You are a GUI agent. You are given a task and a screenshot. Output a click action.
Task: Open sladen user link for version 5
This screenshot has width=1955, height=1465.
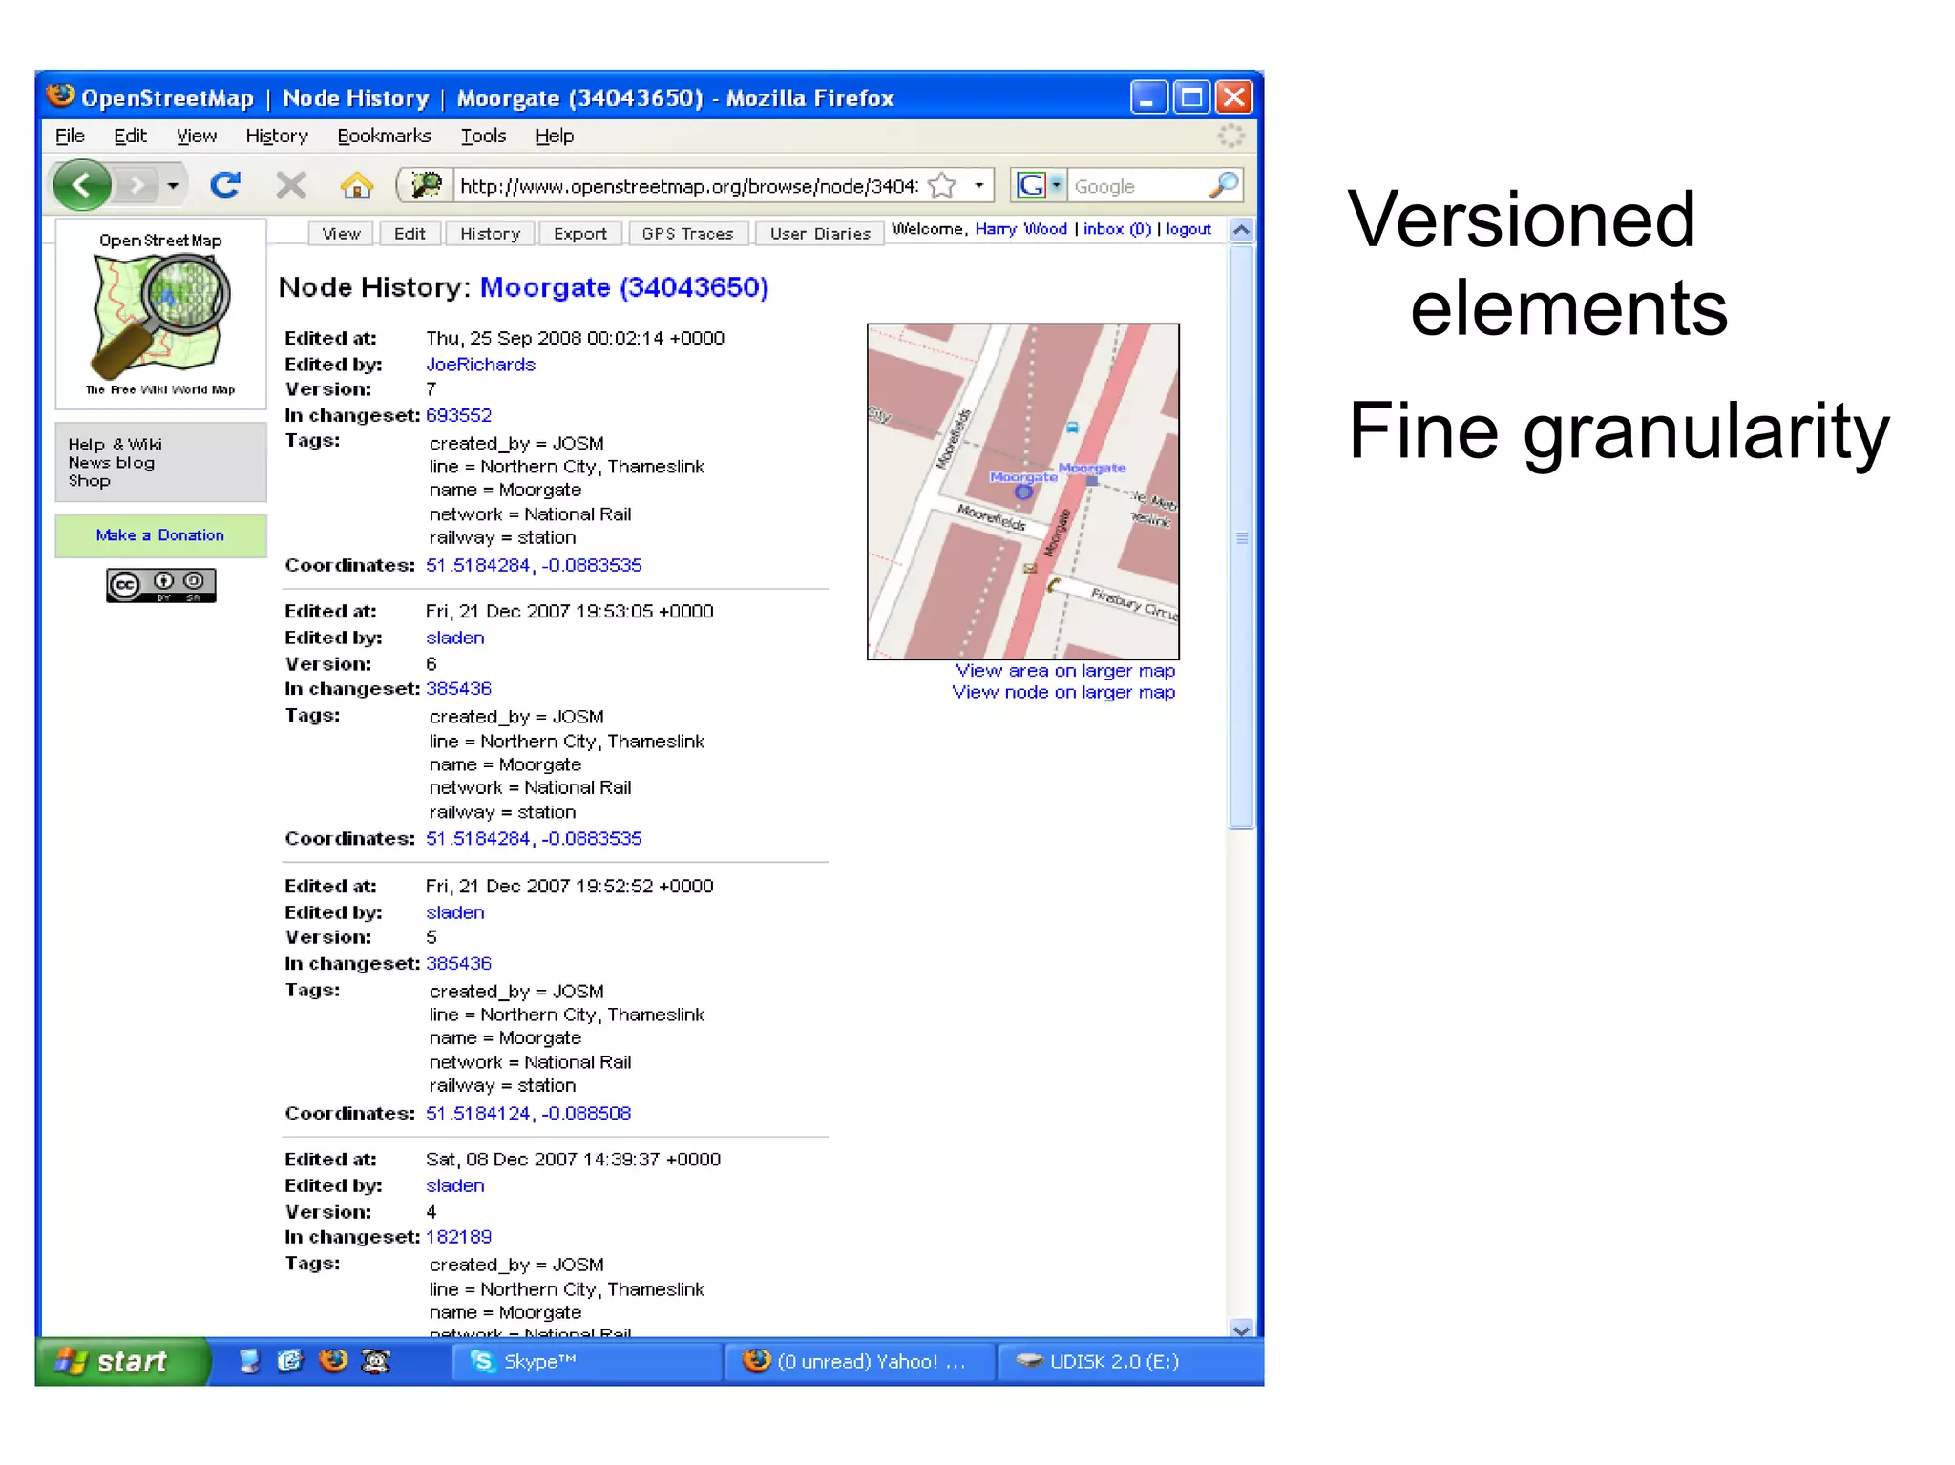tap(454, 912)
